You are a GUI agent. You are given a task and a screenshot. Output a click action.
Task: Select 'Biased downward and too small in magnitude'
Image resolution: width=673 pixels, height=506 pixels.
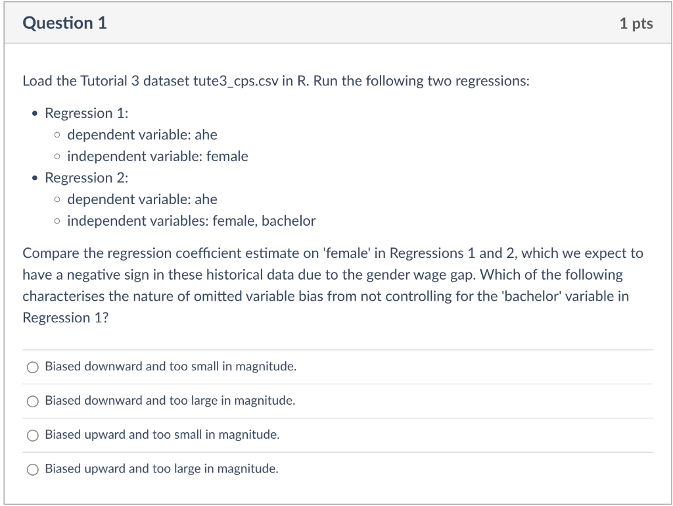(33, 367)
